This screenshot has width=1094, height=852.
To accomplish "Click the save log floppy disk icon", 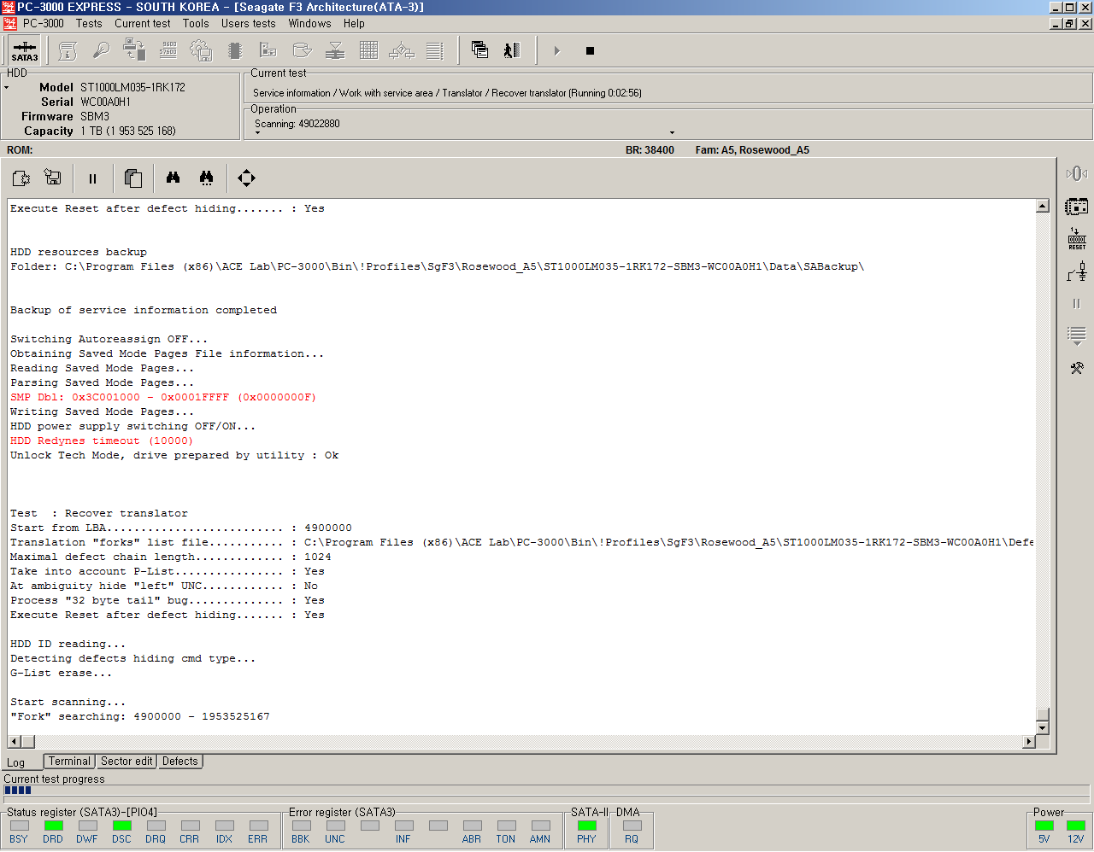I will [x=53, y=178].
